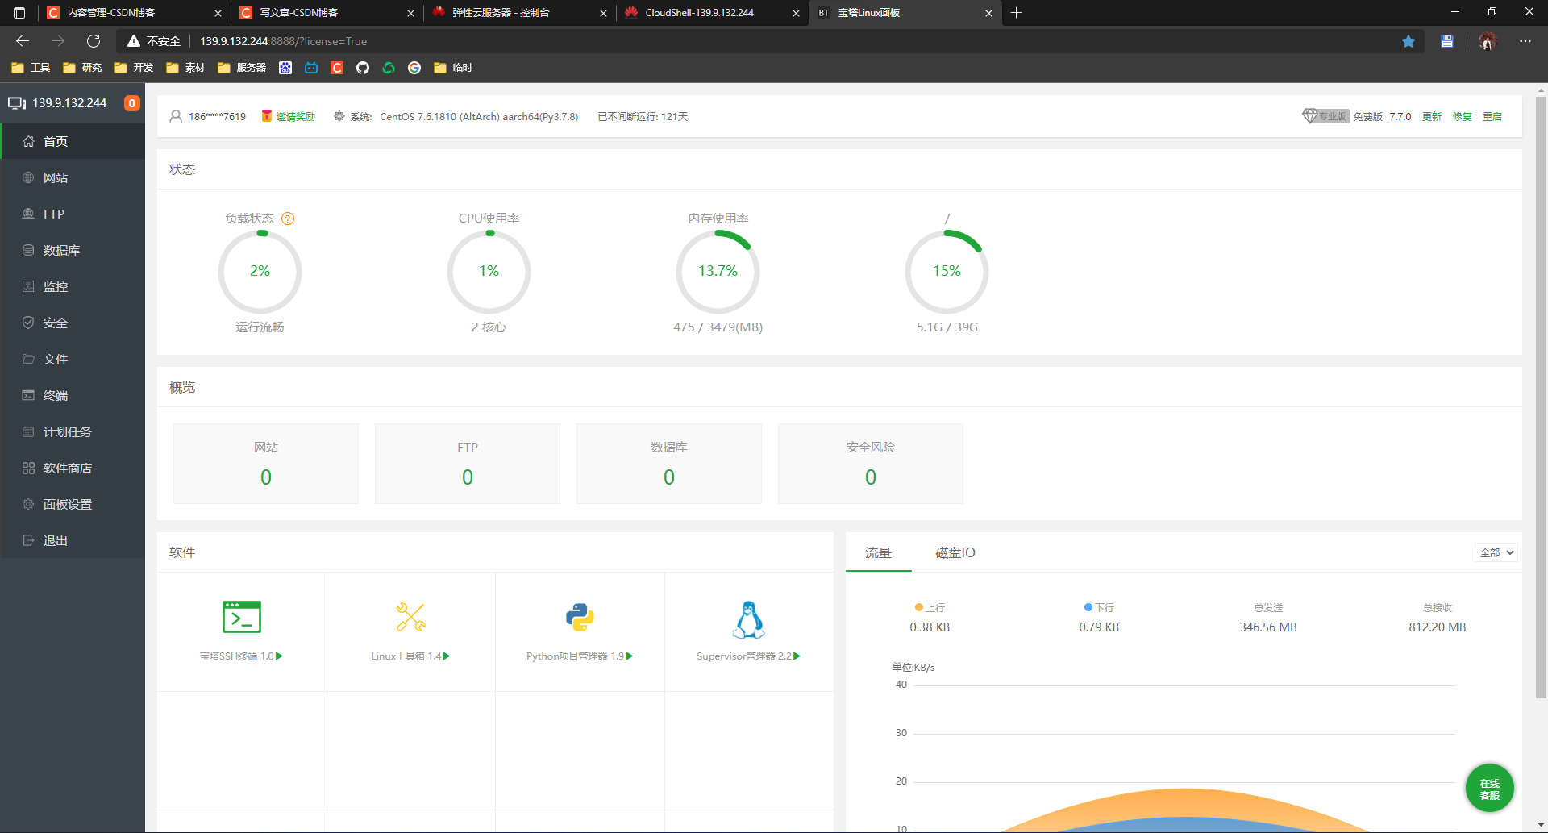
Task: Expand the 全部 network interface dropdown
Action: tap(1496, 552)
